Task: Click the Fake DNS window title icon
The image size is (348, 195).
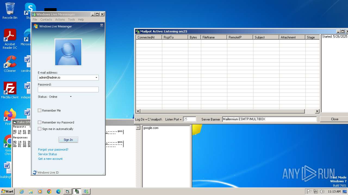Action: [x=15, y=122]
